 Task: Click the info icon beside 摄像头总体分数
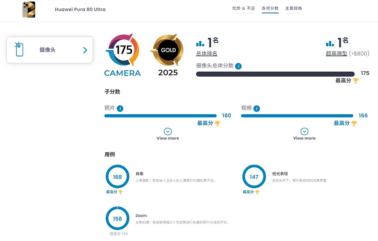pyautogui.click(x=238, y=66)
